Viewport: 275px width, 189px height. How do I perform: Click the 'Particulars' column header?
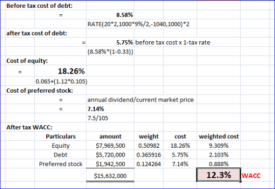click(61, 136)
